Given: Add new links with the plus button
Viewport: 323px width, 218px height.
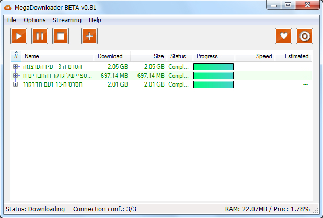Looking at the screenshot, I should click(89, 36).
